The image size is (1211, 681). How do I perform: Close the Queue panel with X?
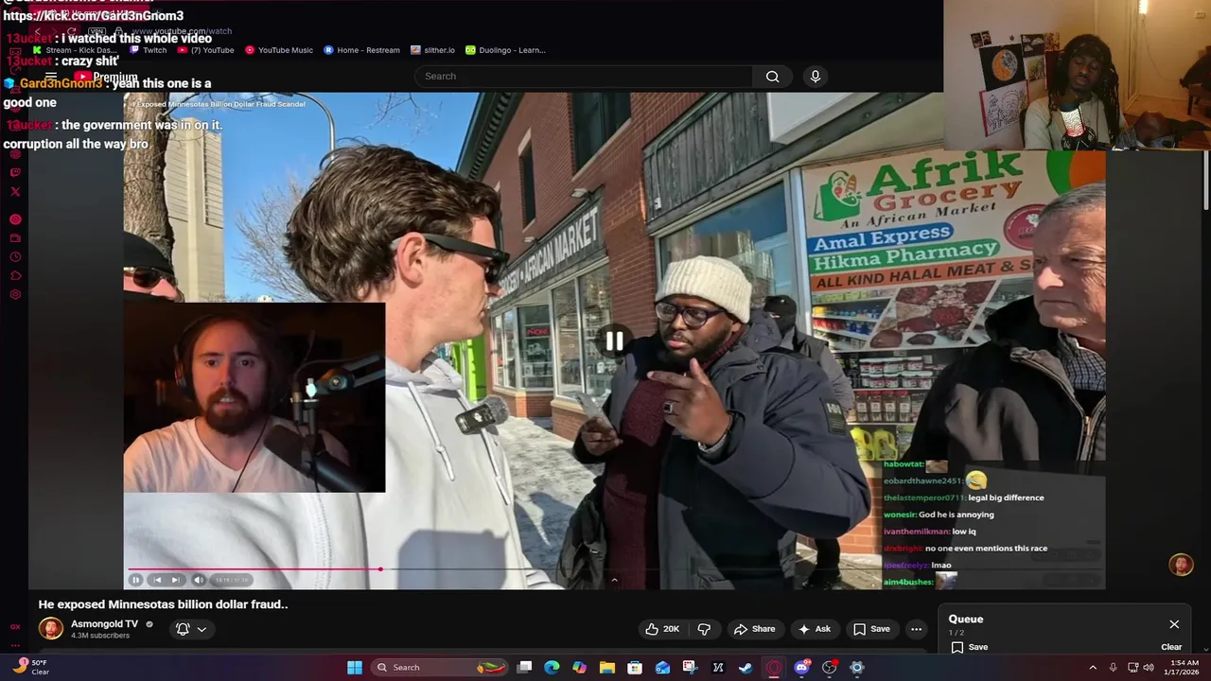coord(1174,624)
